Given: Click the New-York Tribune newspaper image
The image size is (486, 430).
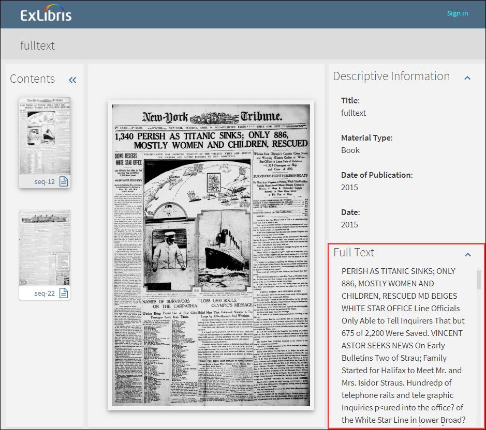Looking at the screenshot, I should [211, 255].
